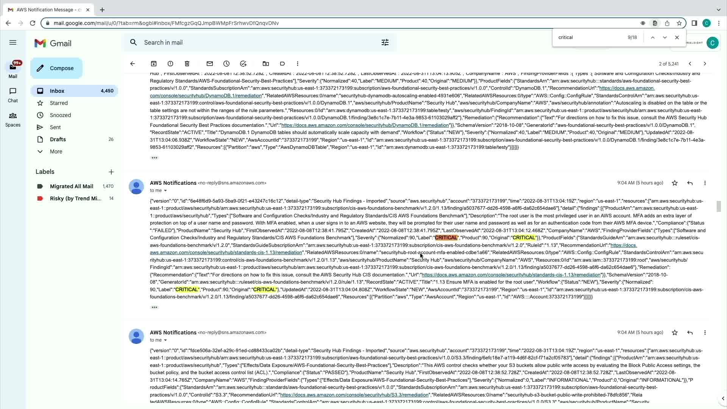
Task: Click the Compose button
Action: pos(56,68)
